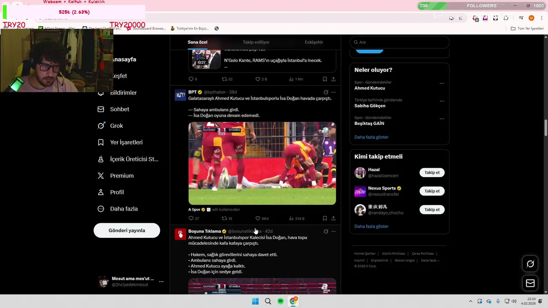Image resolution: width=548 pixels, height=308 pixels.
Task: Open taskbar search
Action: [268, 301]
